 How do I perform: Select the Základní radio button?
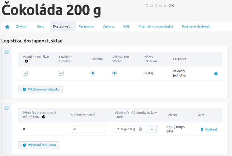click(93, 73)
